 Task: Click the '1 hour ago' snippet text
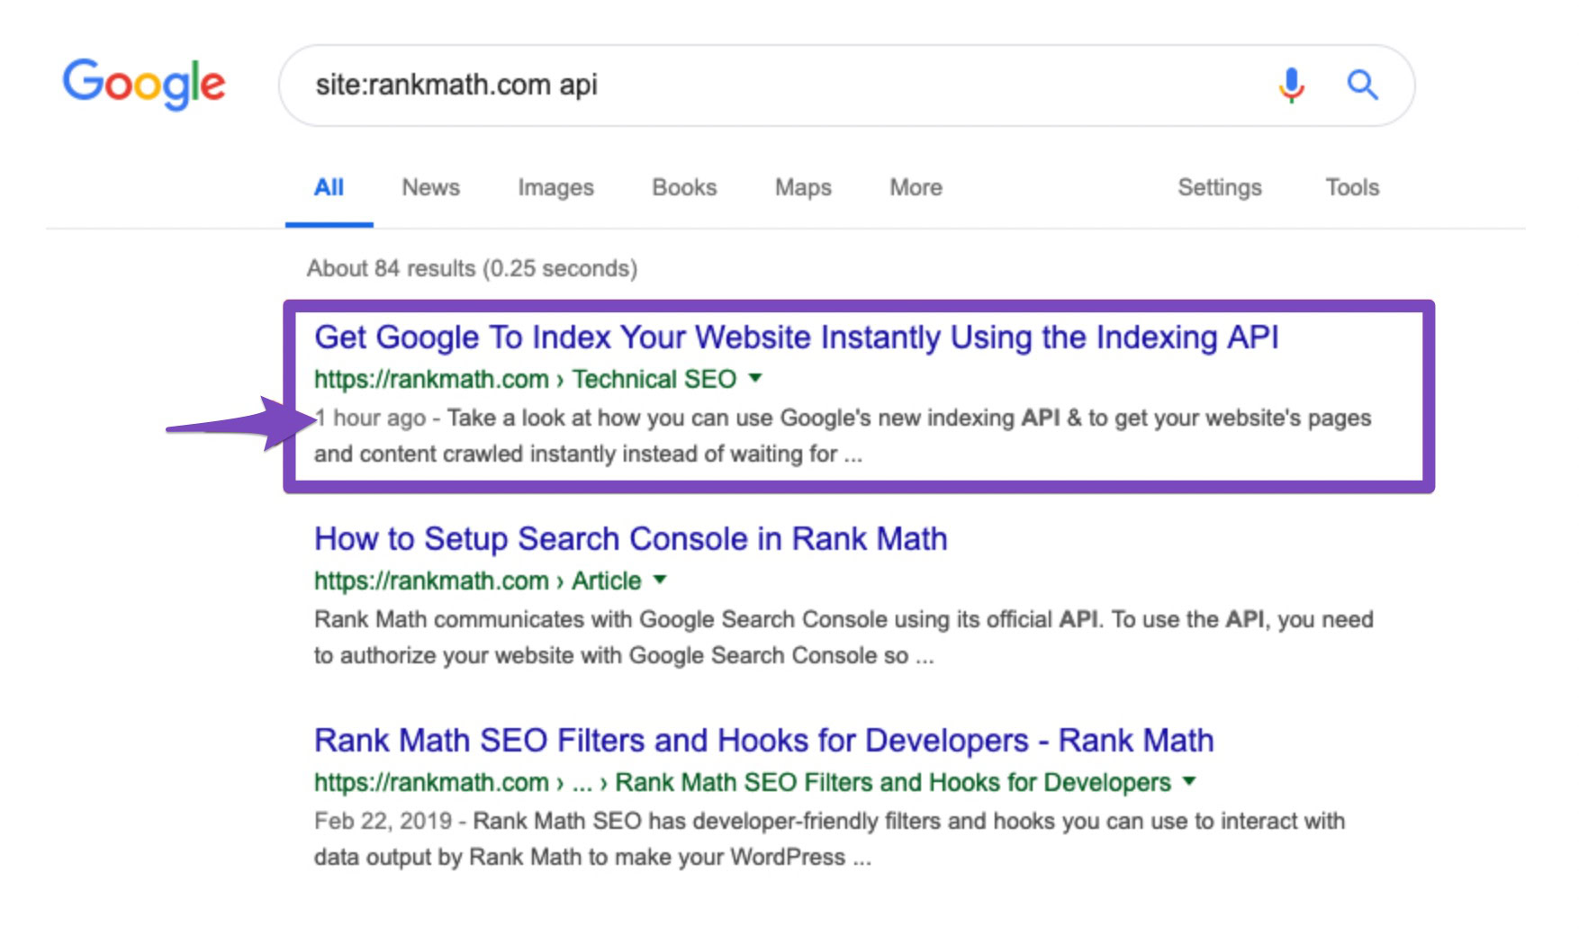[x=370, y=418]
